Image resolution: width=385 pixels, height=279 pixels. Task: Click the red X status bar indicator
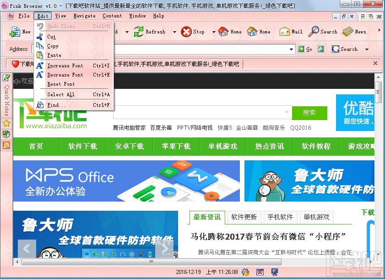260,272
